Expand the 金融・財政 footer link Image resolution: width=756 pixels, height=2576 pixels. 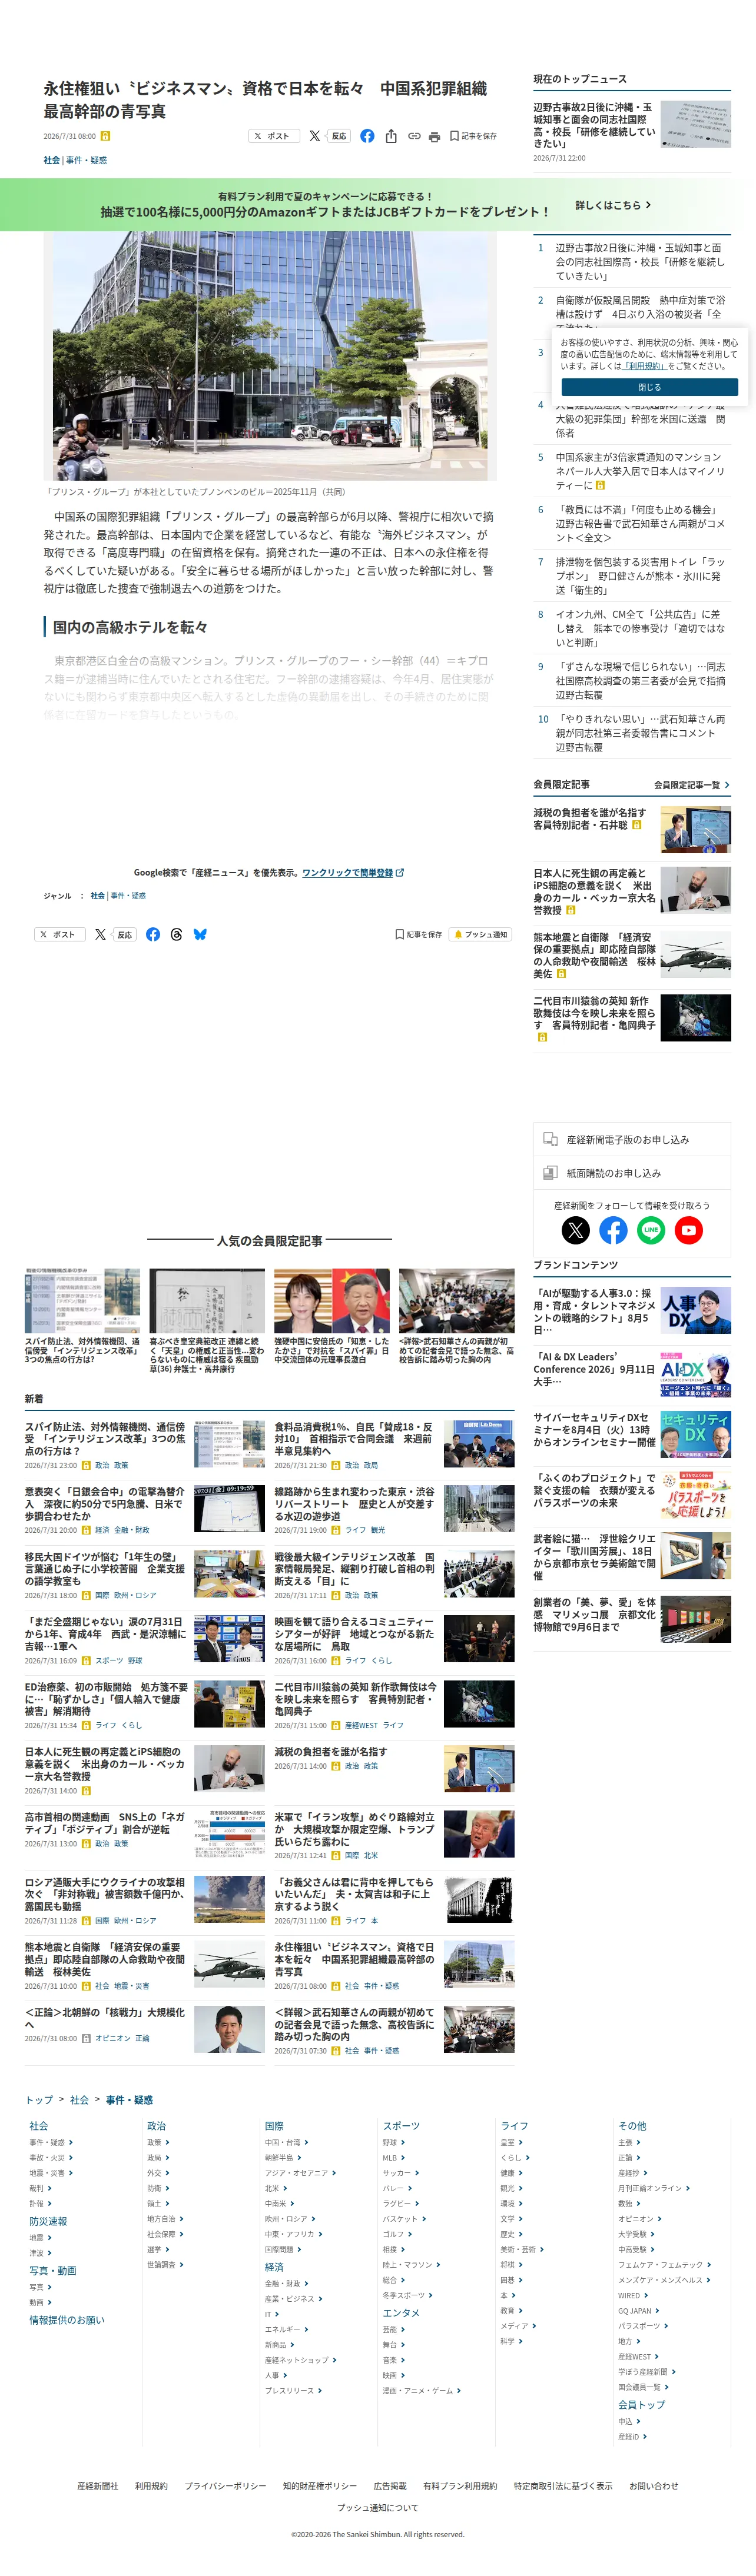click(286, 2284)
